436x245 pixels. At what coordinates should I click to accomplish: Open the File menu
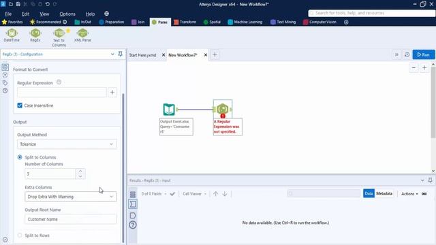(x=8, y=14)
